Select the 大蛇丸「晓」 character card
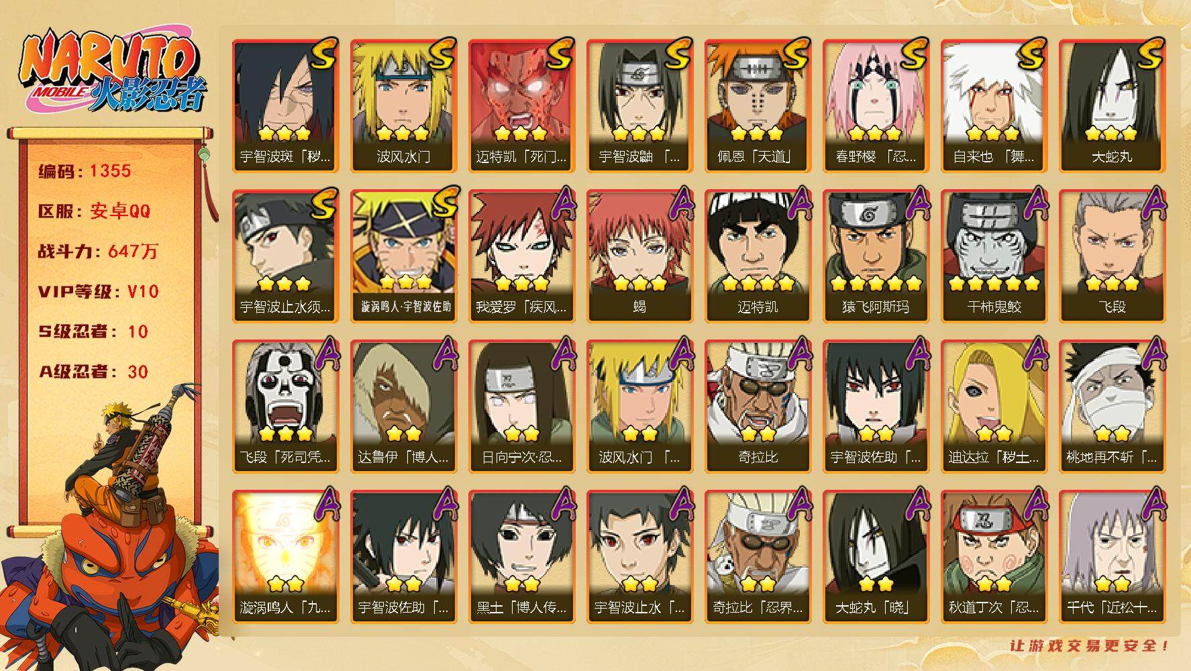This screenshot has width=1191, height=671. 876,557
